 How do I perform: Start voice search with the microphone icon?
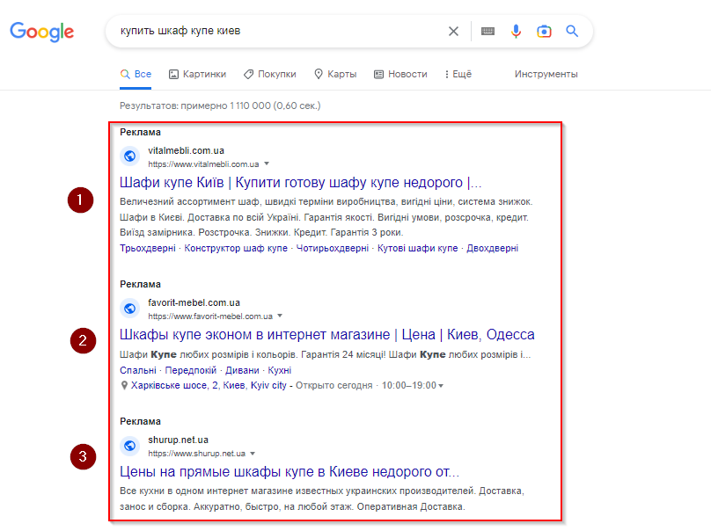516,32
